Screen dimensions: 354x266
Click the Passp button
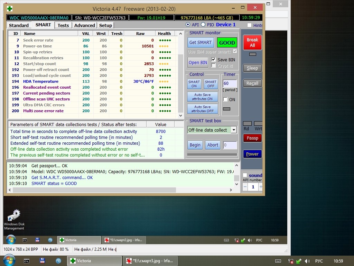252,138
